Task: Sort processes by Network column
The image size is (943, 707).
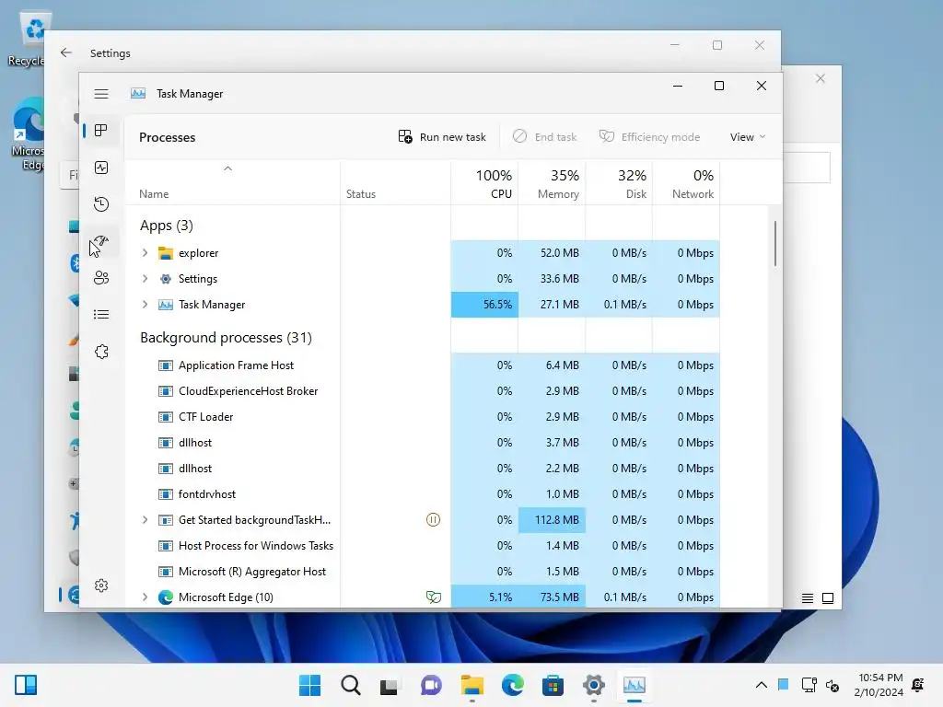Action: click(x=687, y=183)
